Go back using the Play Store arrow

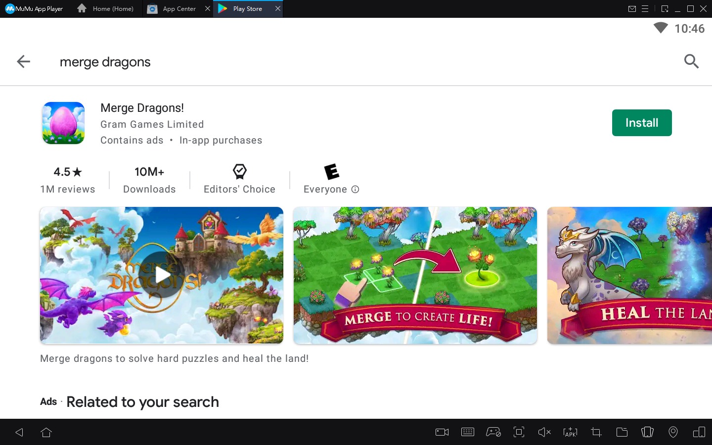(x=23, y=61)
